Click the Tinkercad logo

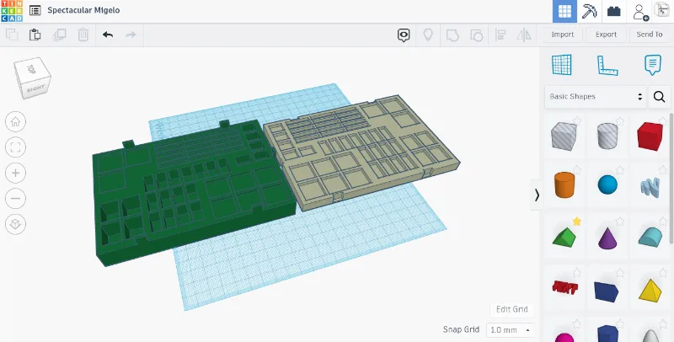pyautogui.click(x=12, y=11)
